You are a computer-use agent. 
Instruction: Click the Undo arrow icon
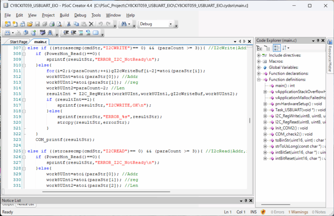point(100,24)
